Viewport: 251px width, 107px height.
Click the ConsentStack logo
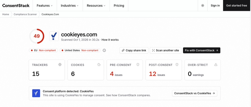[16, 6]
